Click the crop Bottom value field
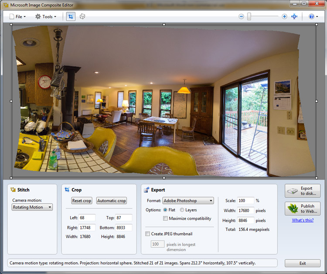327x274 pixels. 124,227
